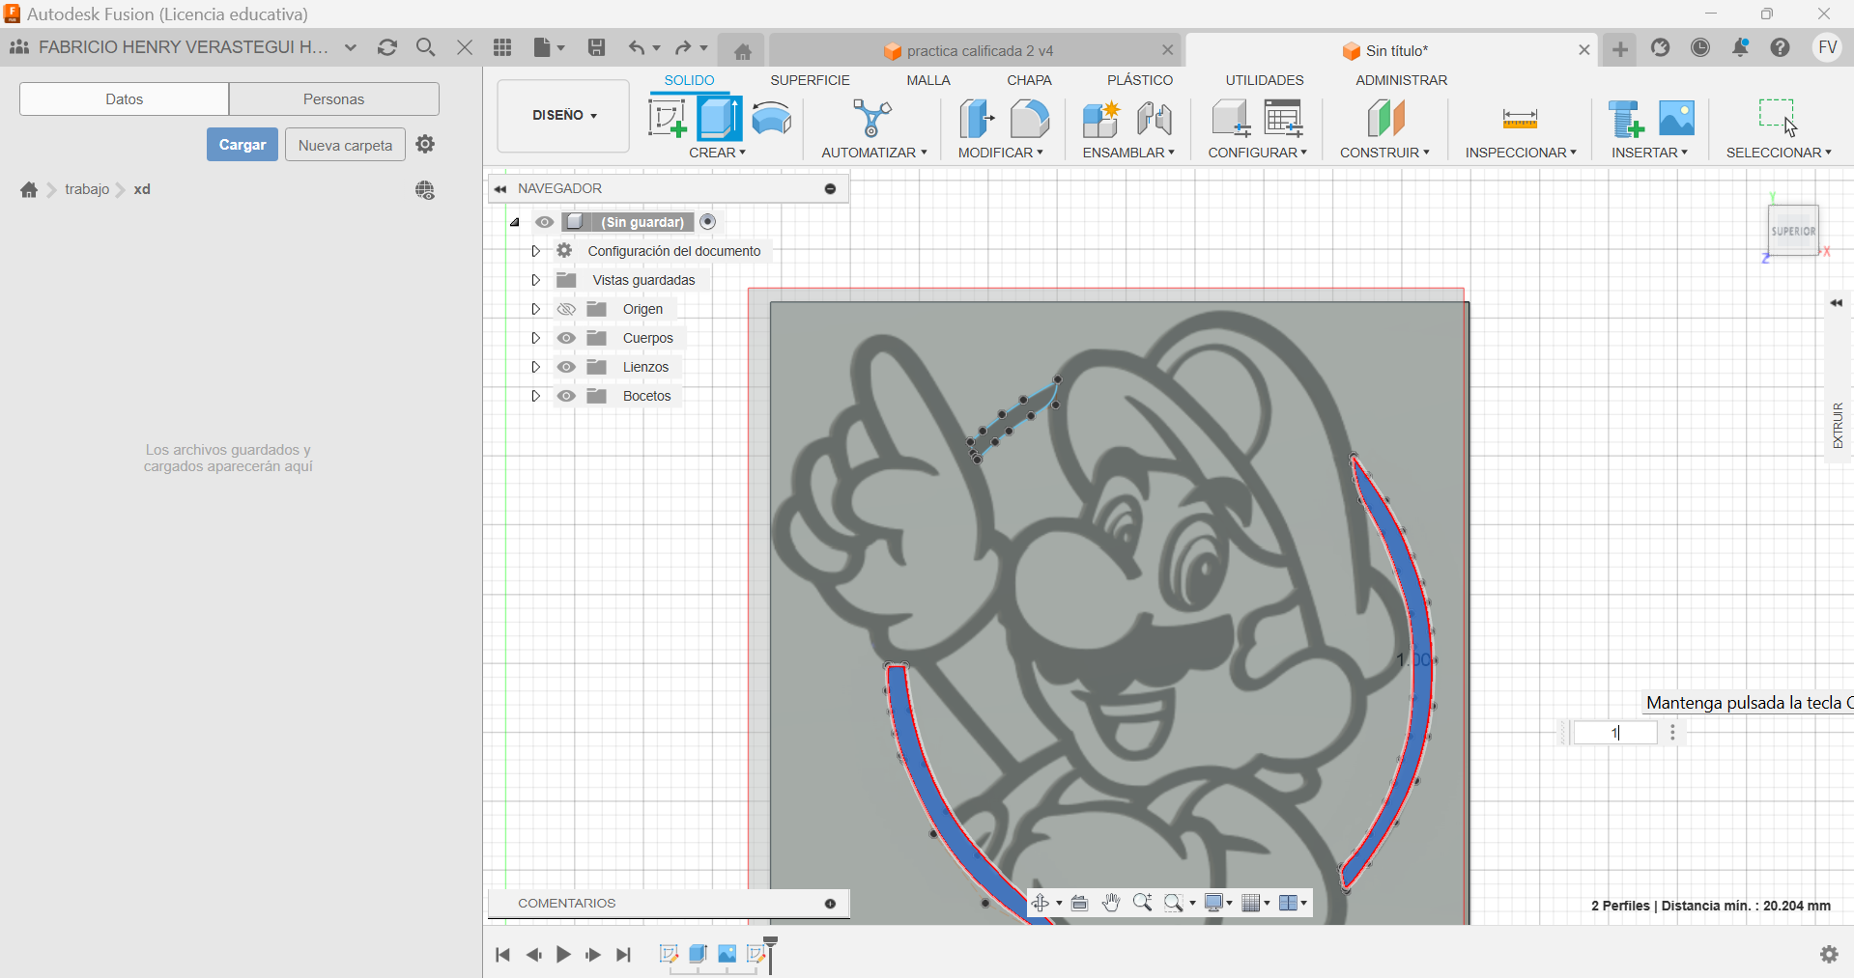This screenshot has height=978, width=1854.
Task: Toggle visibility of the Lienzos folder
Action: coord(566,367)
